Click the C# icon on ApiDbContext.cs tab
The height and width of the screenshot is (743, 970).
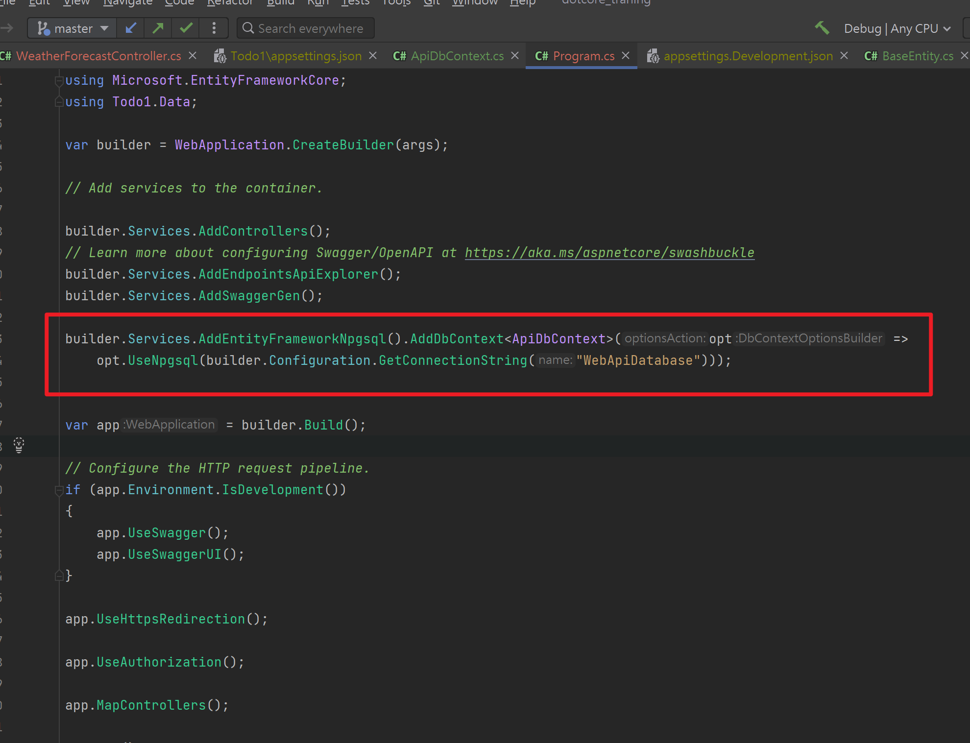pyautogui.click(x=399, y=56)
